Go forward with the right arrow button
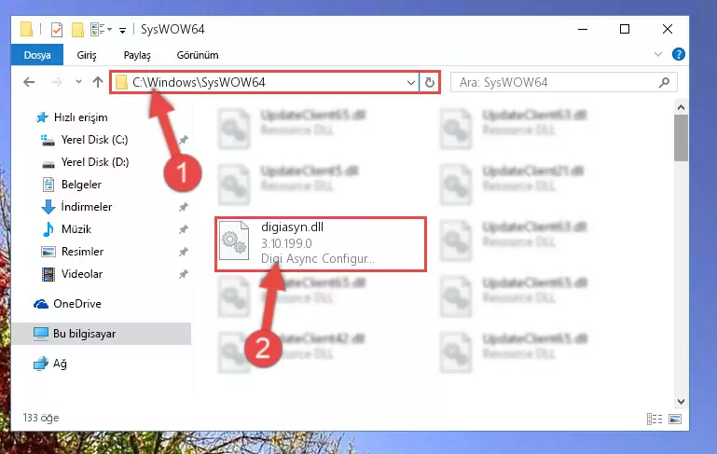The image size is (717, 454). (x=56, y=82)
